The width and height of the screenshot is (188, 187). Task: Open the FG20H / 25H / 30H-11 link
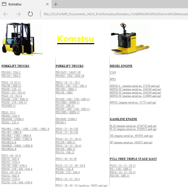(x=15, y=99)
